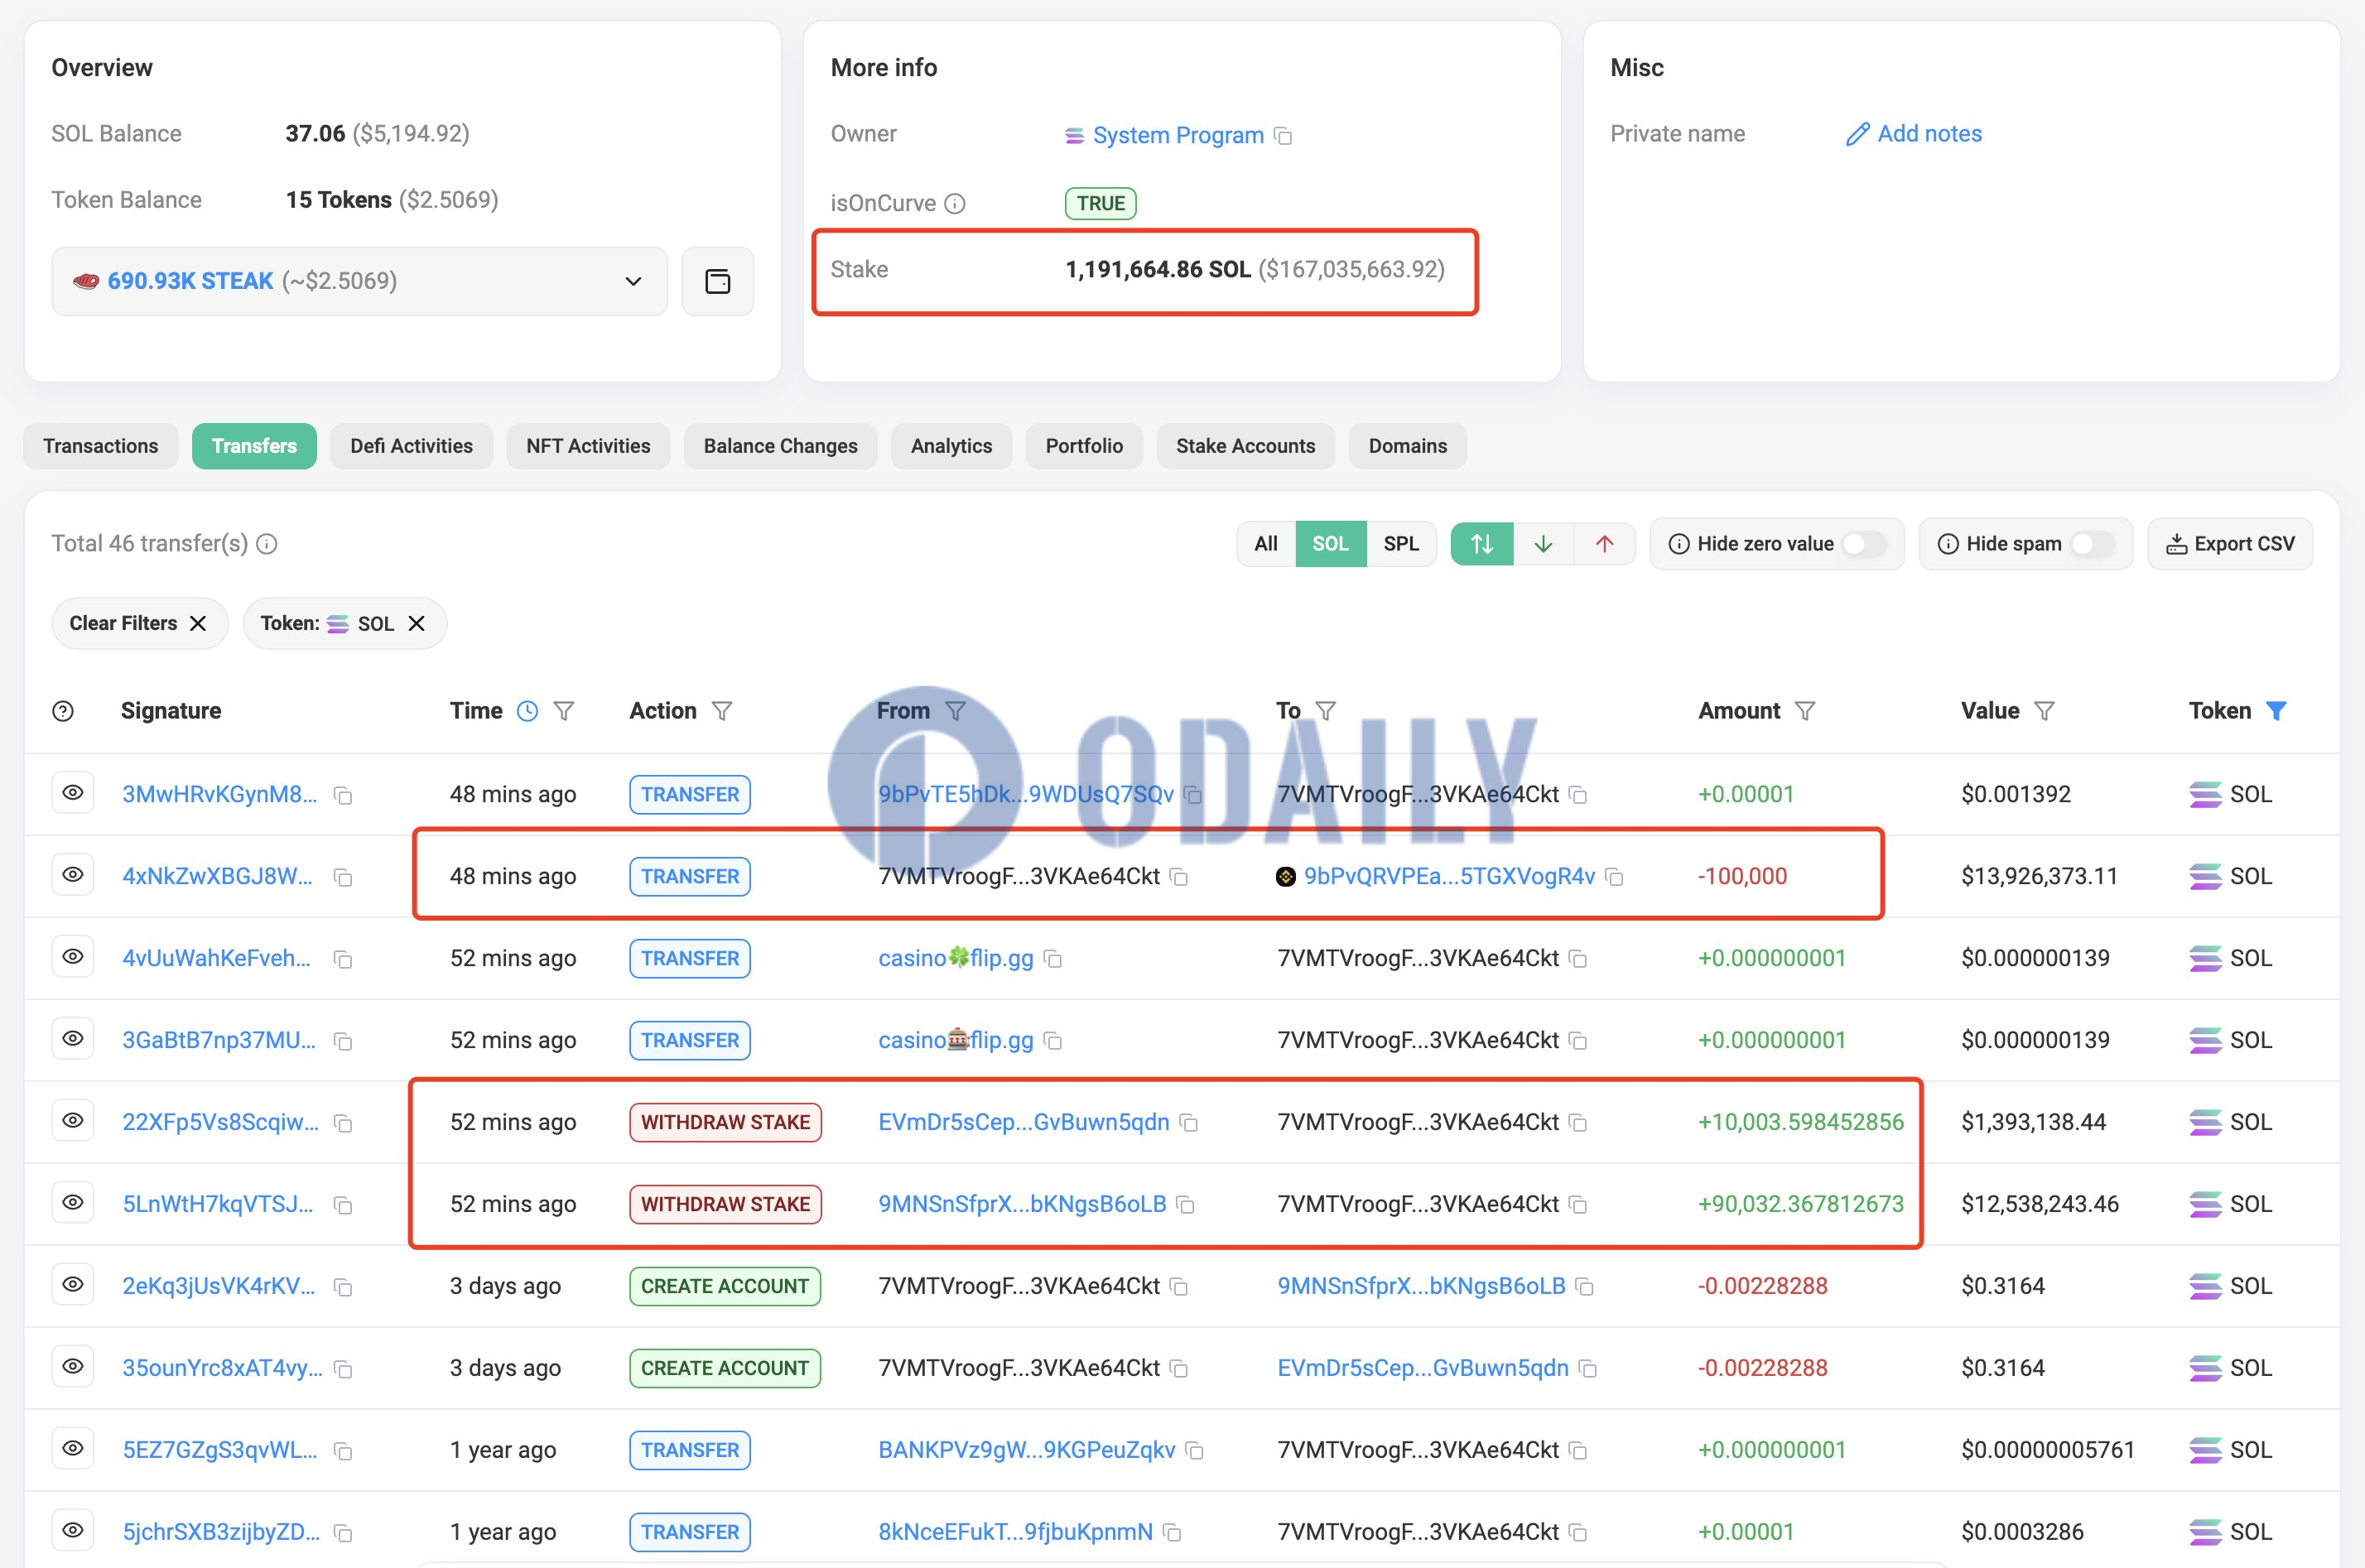Open the System Program owner link
The image size is (2365, 1568).
pyautogui.click(x=1178, y=135)
